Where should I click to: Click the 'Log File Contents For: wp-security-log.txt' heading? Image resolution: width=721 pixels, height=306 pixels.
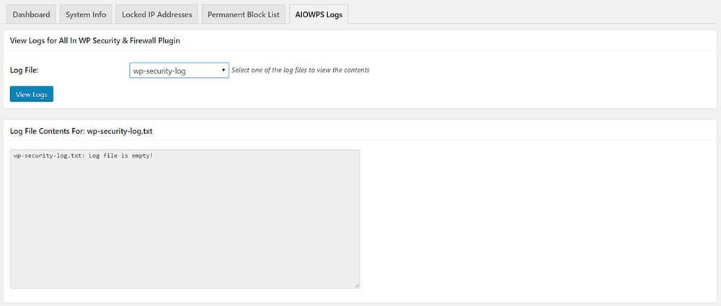click(81, 132)
